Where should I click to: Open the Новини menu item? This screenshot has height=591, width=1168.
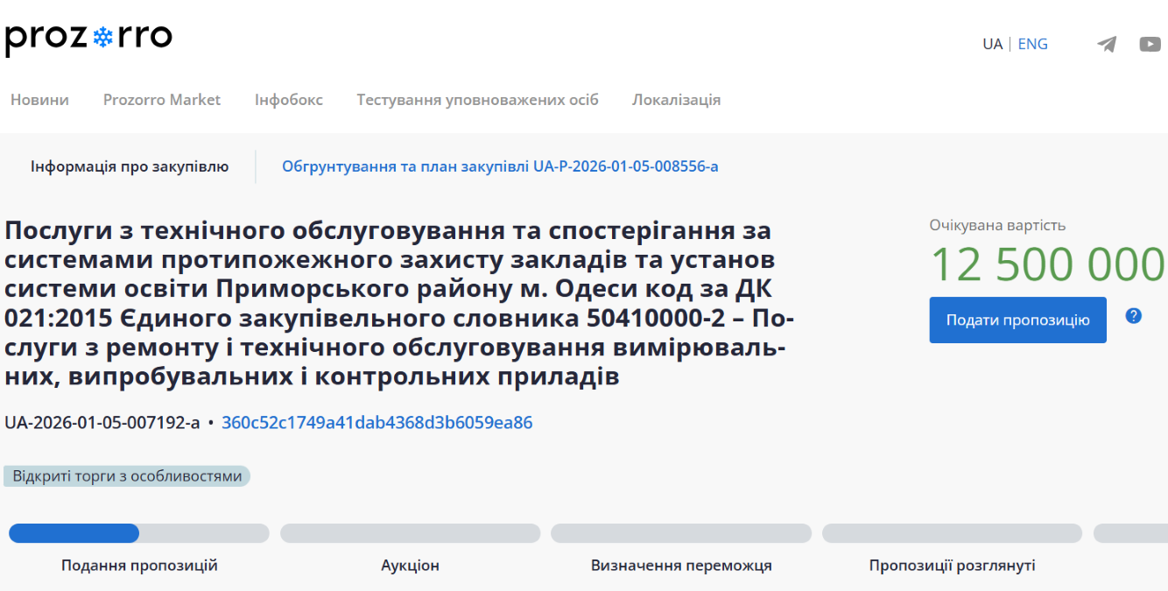tap(39, 100)
